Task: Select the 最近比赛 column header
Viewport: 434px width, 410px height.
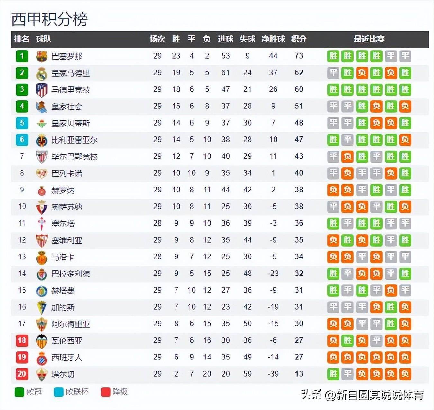Action: (369, 39)
